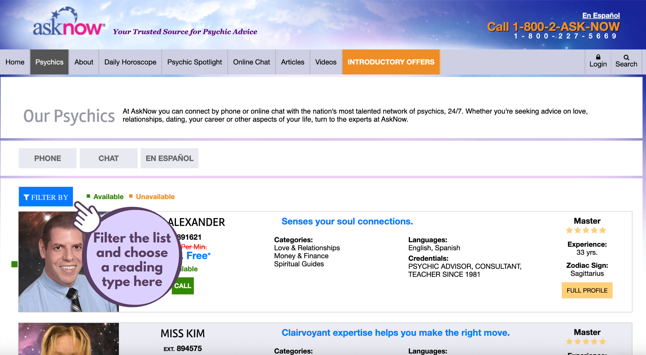Open Alexander's FULL PROFILE
Screen dimensions: 646x355
tap(587, 290)
